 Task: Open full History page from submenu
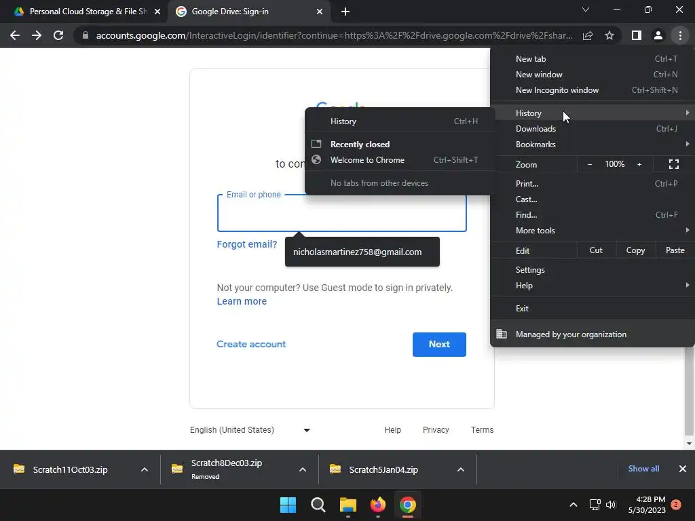pos(400,121)
